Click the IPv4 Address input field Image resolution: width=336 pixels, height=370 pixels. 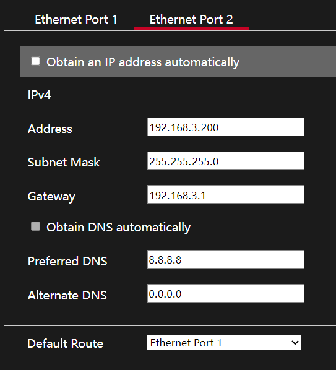pos(226,127)
